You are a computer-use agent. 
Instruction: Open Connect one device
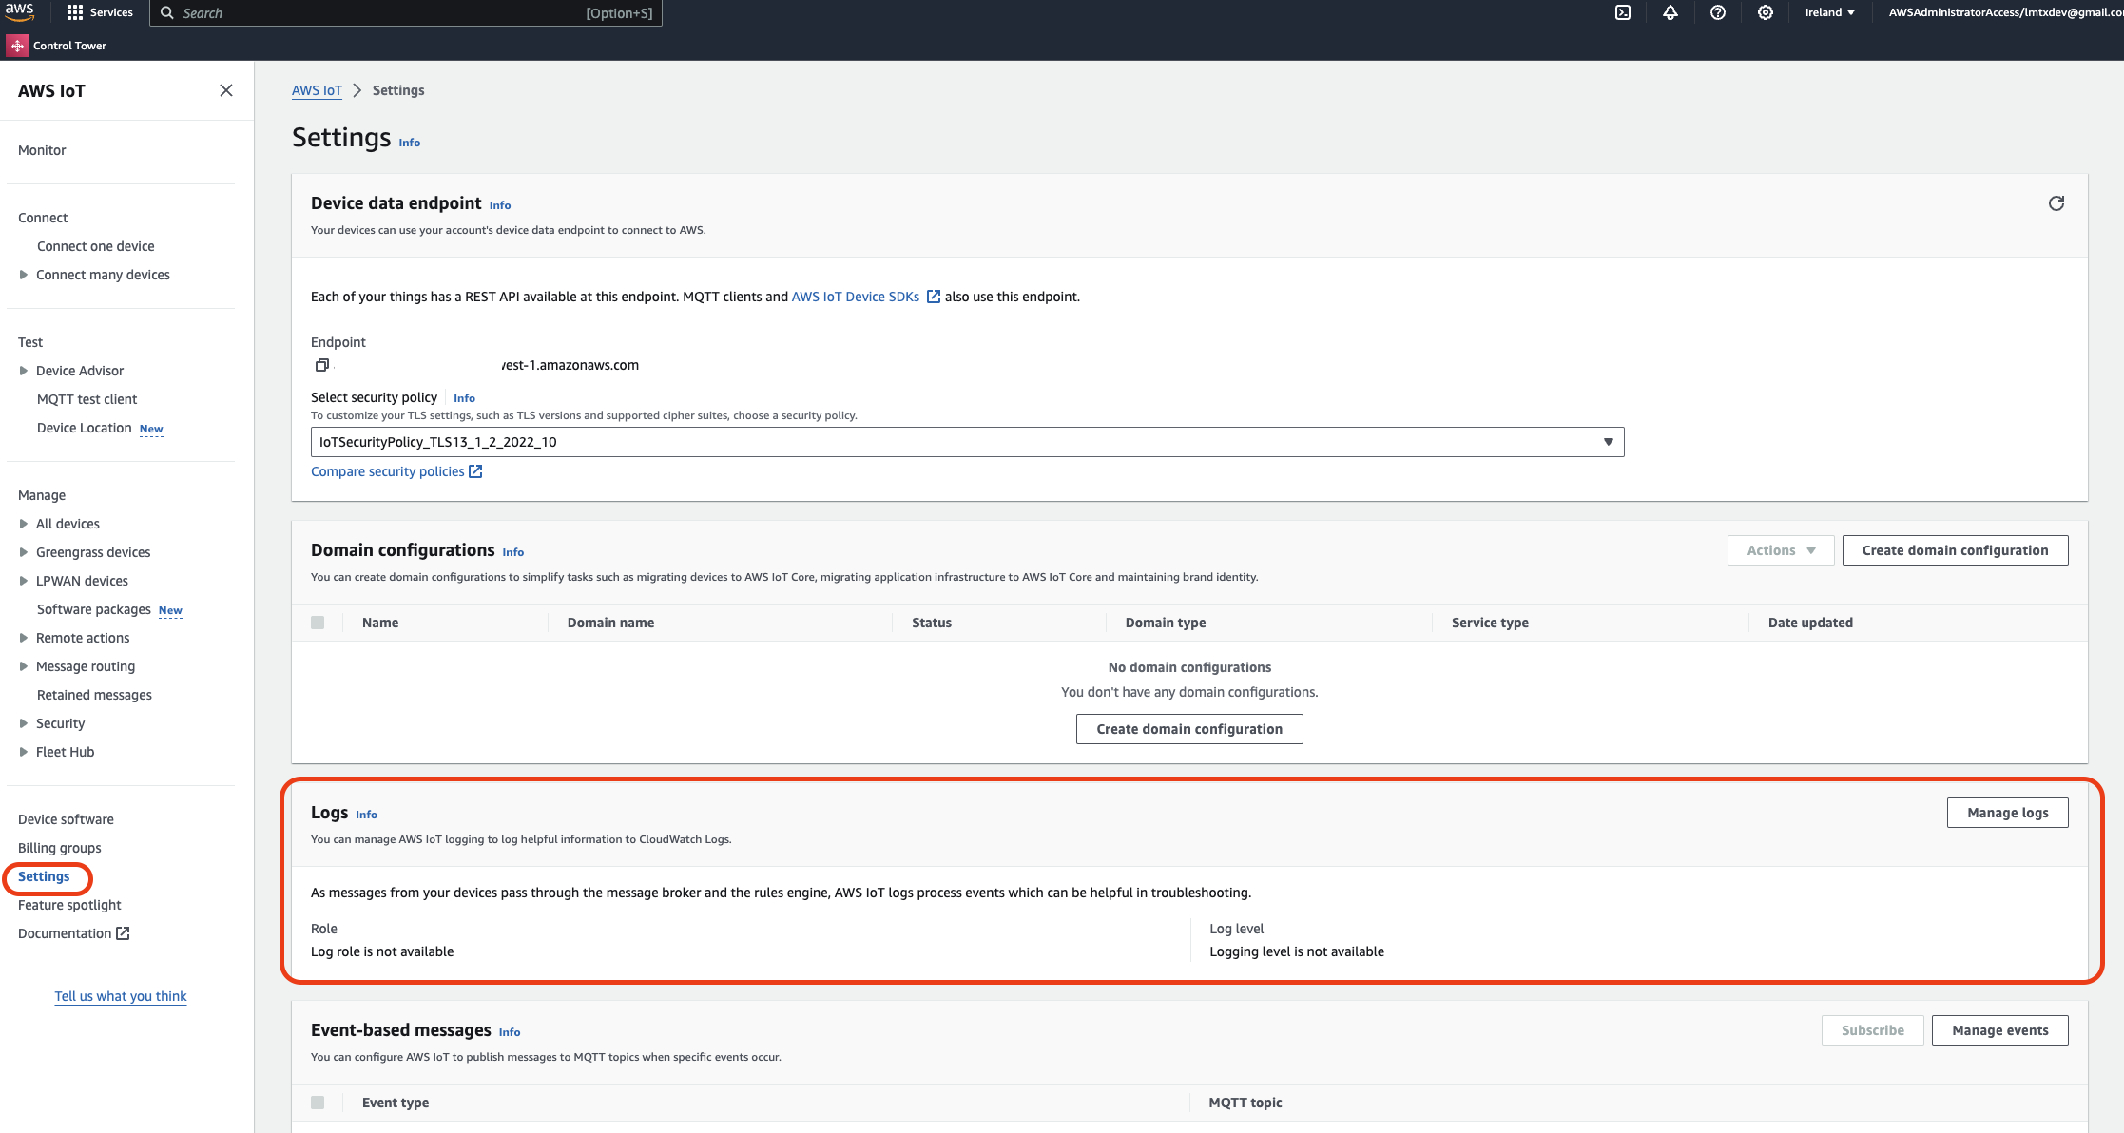click(95, 246)
